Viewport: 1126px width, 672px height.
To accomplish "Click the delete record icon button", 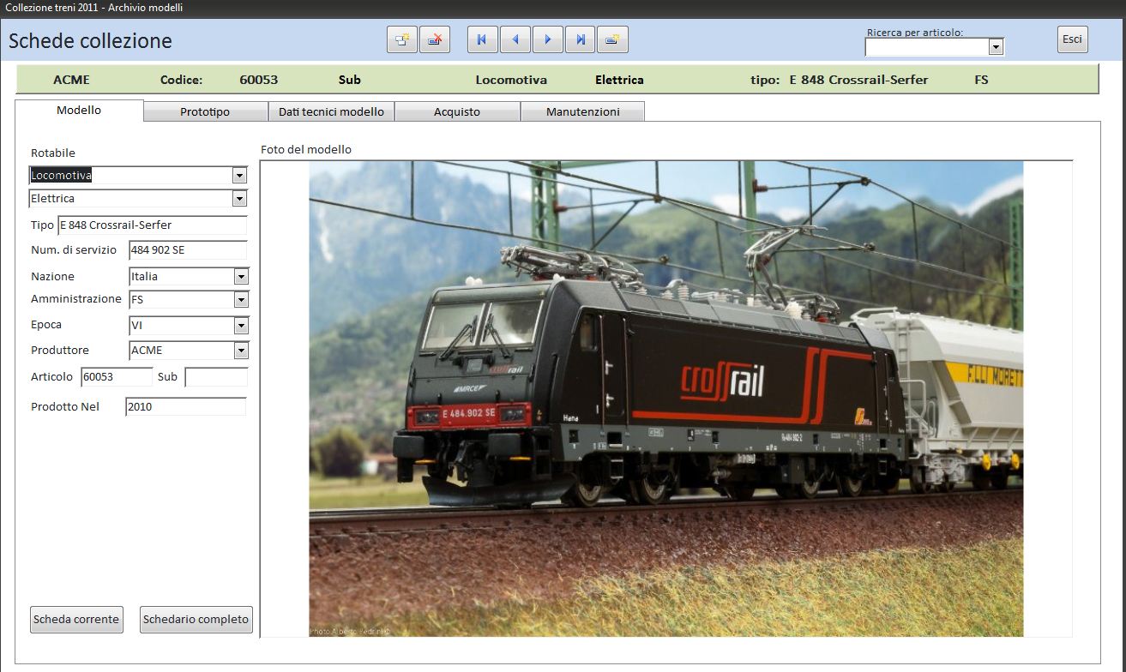I will [435, 39].
